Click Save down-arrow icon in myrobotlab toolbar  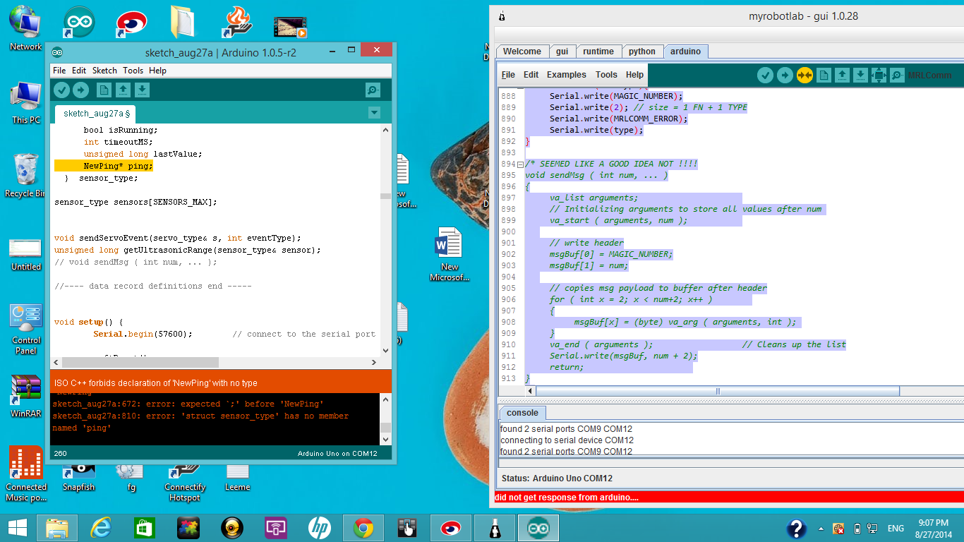pos(860,75)
